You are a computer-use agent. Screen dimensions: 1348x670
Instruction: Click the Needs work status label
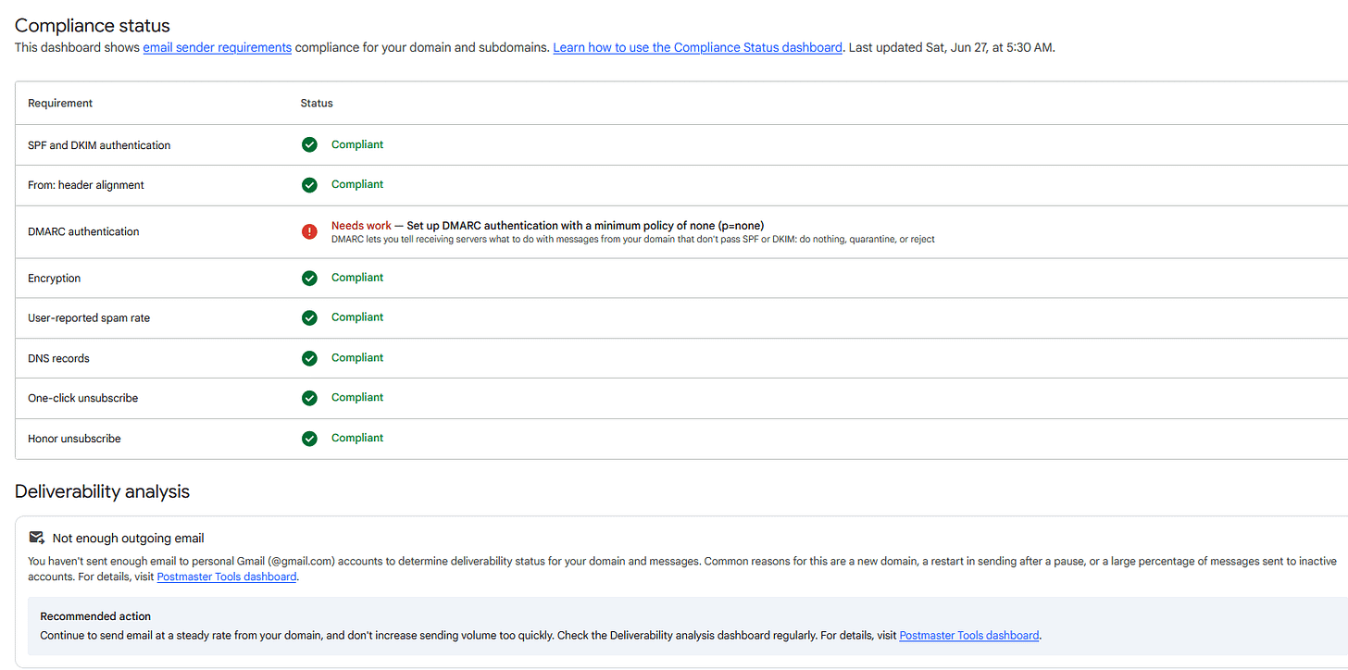coord(361,226)
